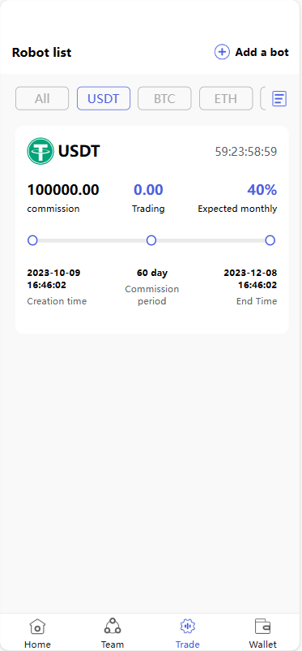Screen dimensions: 302x651
Task: Open the Wallet icon in bottom navigation
Action: (x=262, y=626)
